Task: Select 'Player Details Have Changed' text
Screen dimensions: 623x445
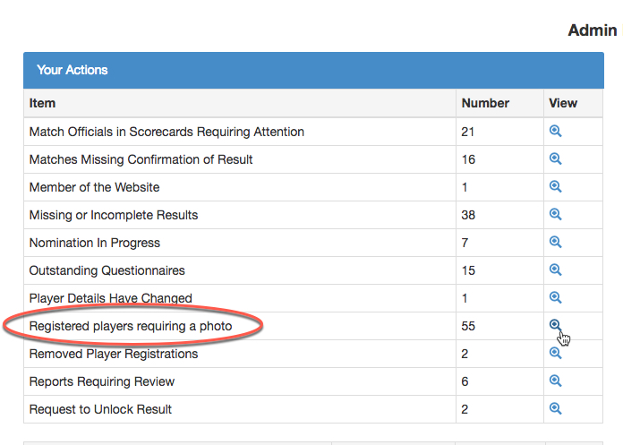Action: [110, 298]
